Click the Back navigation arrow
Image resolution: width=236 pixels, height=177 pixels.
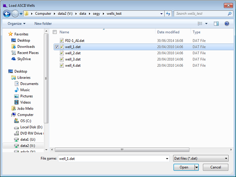[x=7, y=14]
